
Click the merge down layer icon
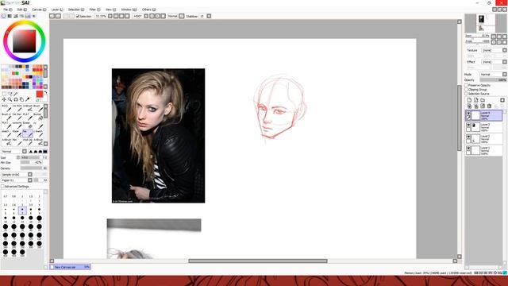click(x=476, y=106)
